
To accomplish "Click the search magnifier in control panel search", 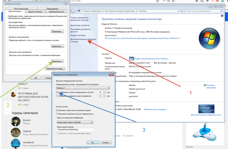I will 221,11.
